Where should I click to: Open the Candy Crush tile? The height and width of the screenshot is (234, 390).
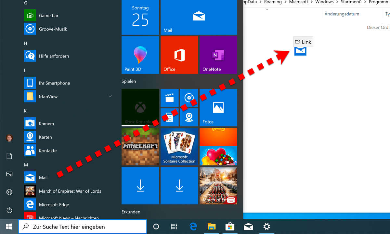click(x=218, y=147)
